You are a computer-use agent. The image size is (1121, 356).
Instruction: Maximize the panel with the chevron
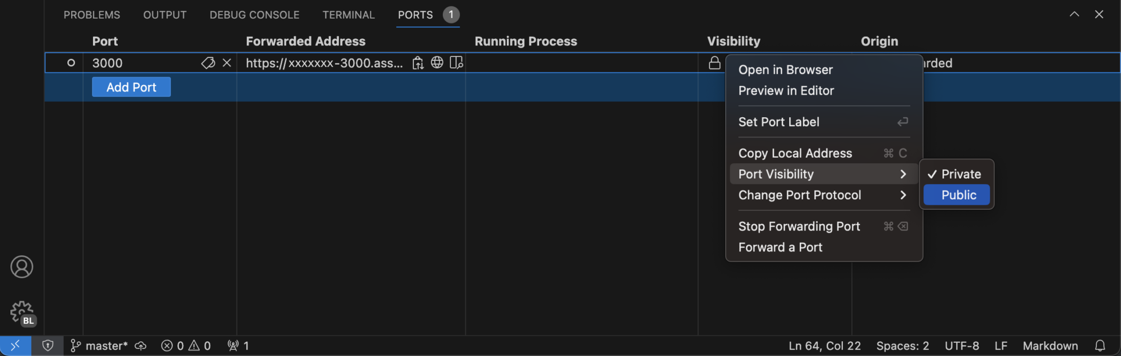pyautogui.click(x=1074, y=14)
